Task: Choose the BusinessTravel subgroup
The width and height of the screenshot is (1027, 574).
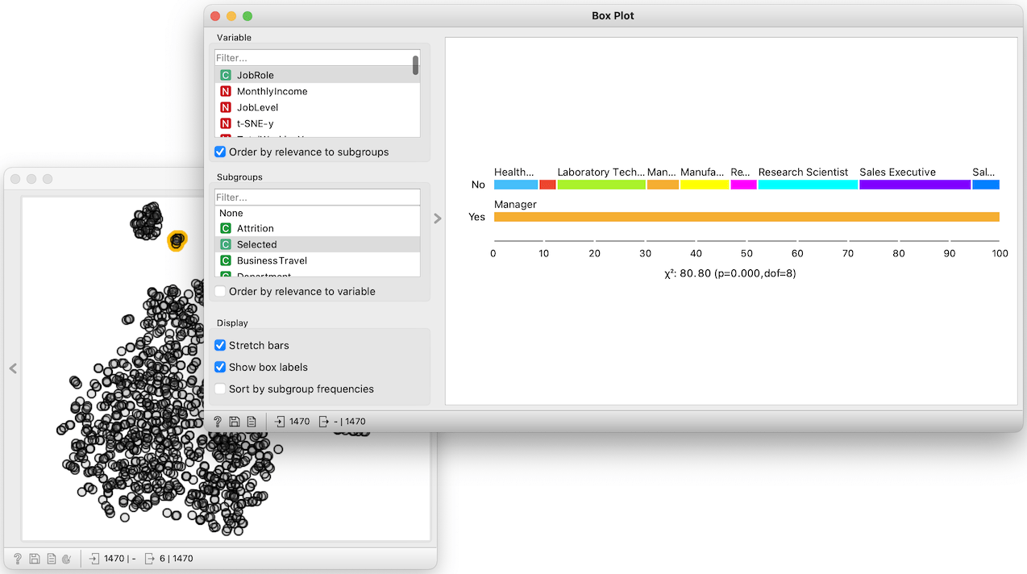Action: coord(317,260)
